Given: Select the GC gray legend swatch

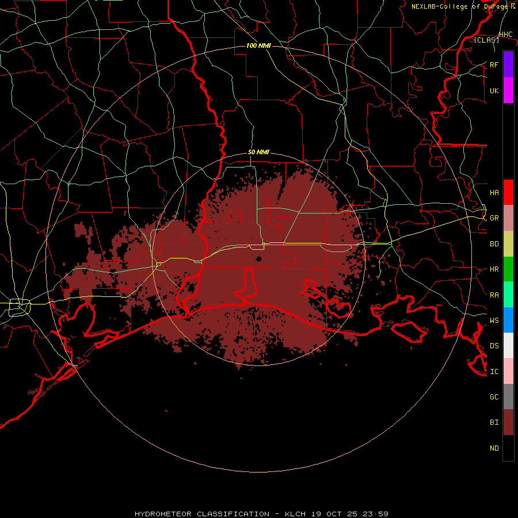Looking at the screenshot, I should pyautogui.click(x=508, y=397).
